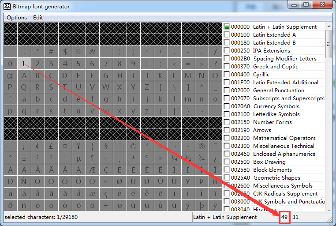This screenshot has height=226, width=336.
Task: Select the digit 1 character cell
Action: [24, 64]
